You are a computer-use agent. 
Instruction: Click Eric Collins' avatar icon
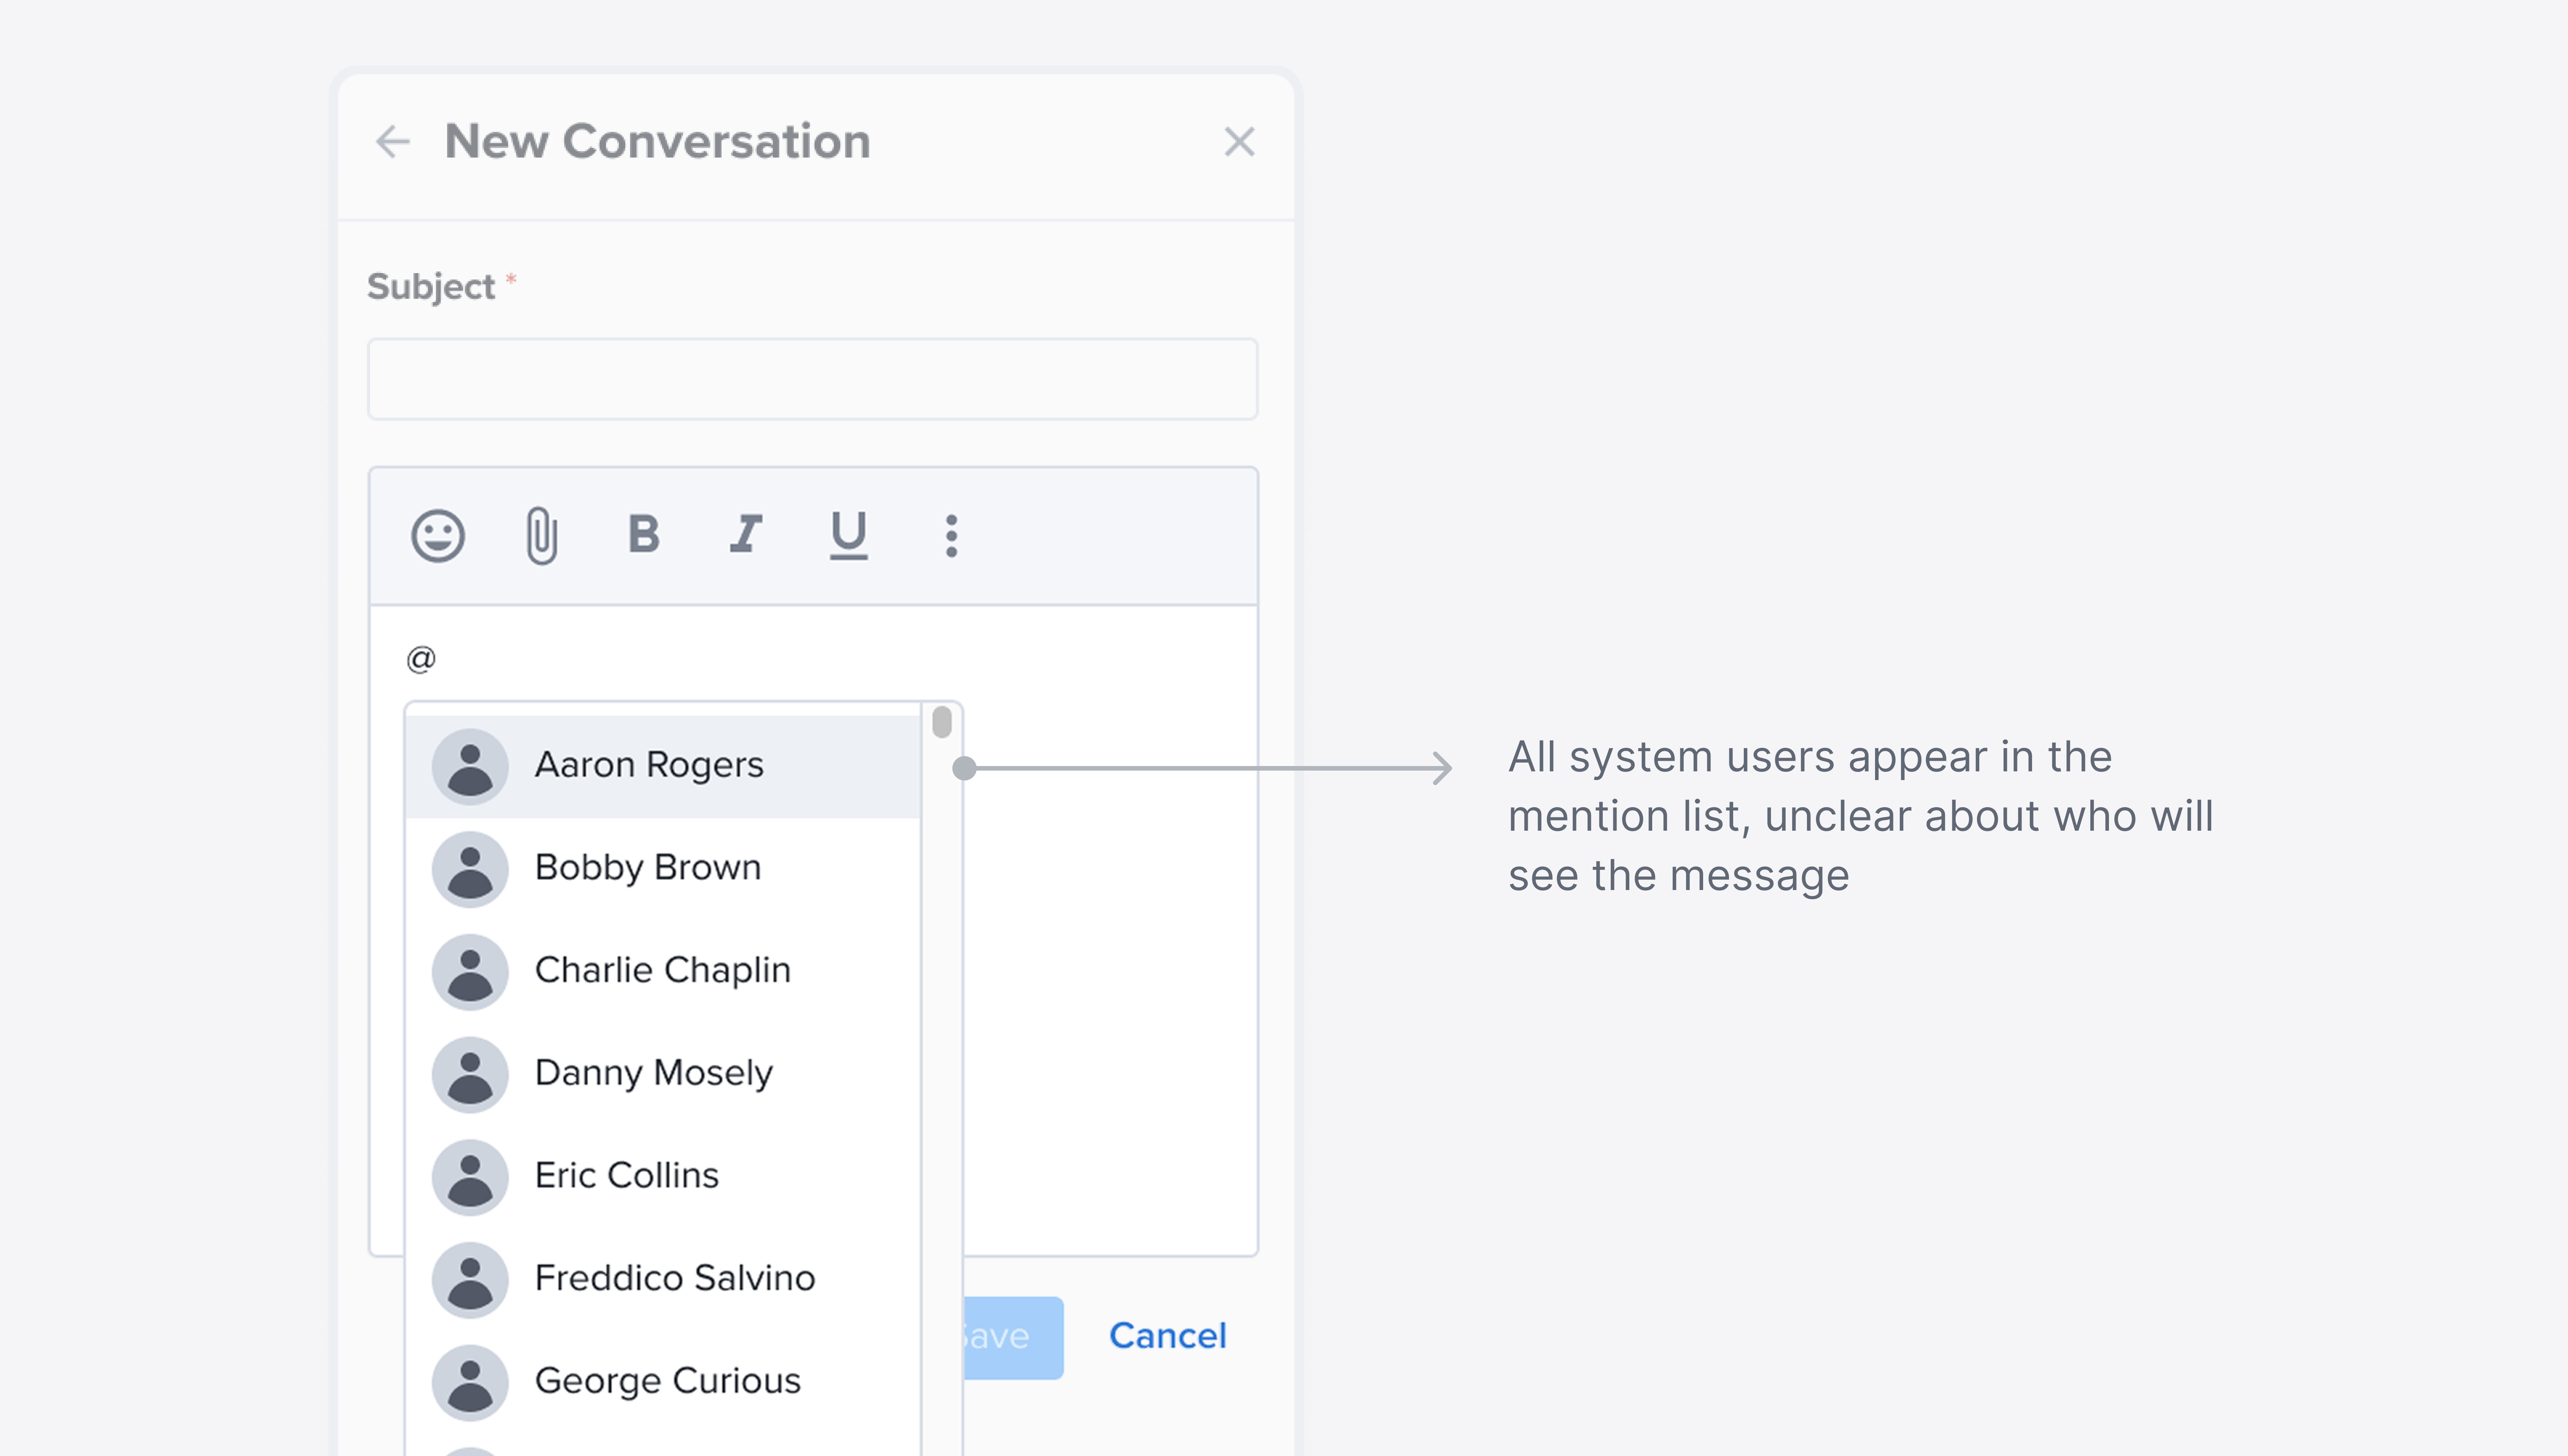470,1177
